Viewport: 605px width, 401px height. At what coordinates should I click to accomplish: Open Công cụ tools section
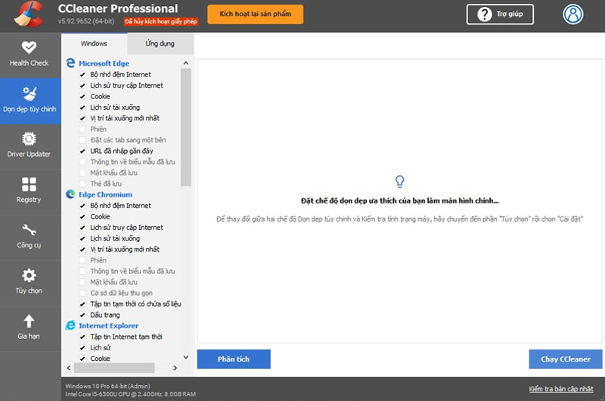(x=30, y=238)
